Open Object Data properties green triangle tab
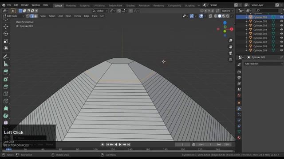 pos(239,132)
